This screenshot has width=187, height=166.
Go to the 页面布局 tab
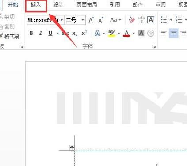(x=87, y=5)
